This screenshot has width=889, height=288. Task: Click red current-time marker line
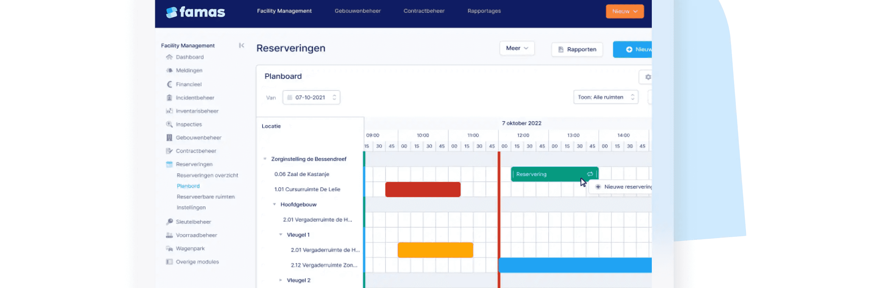(499, 219)
